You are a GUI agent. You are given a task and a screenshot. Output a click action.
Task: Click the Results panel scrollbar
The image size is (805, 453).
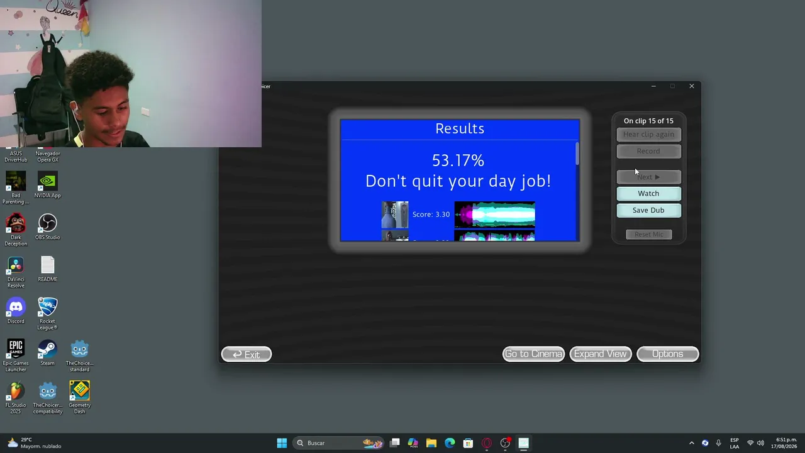click(x=577, y=154)
